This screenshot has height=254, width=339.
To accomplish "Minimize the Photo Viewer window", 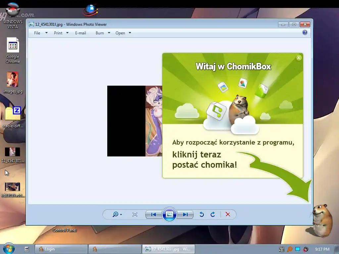I will pyautogui.click(x=283, y=24).
